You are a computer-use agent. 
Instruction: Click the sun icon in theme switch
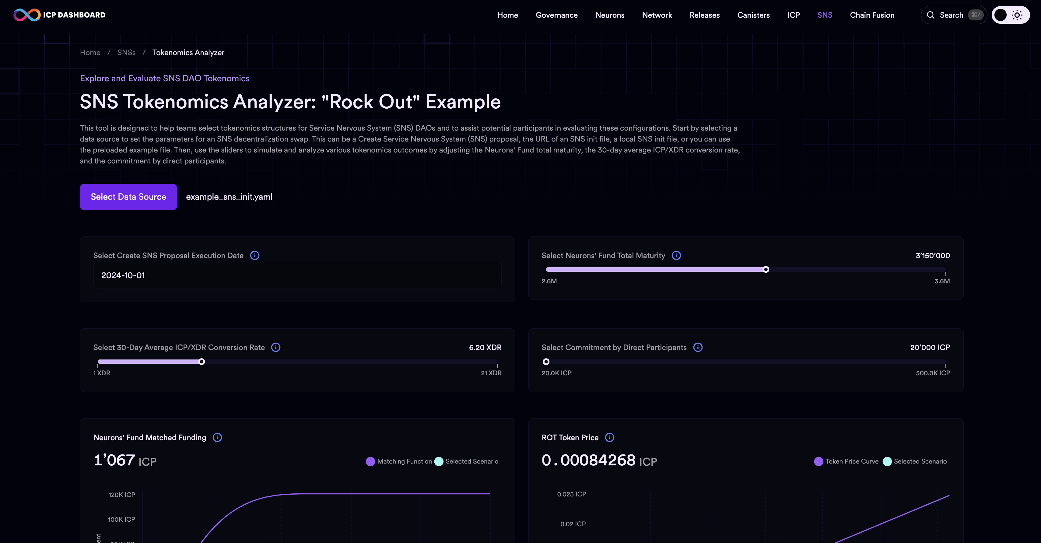point(1017,15)
